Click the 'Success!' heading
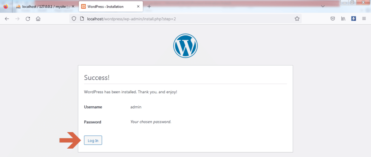 click(97, 77)
